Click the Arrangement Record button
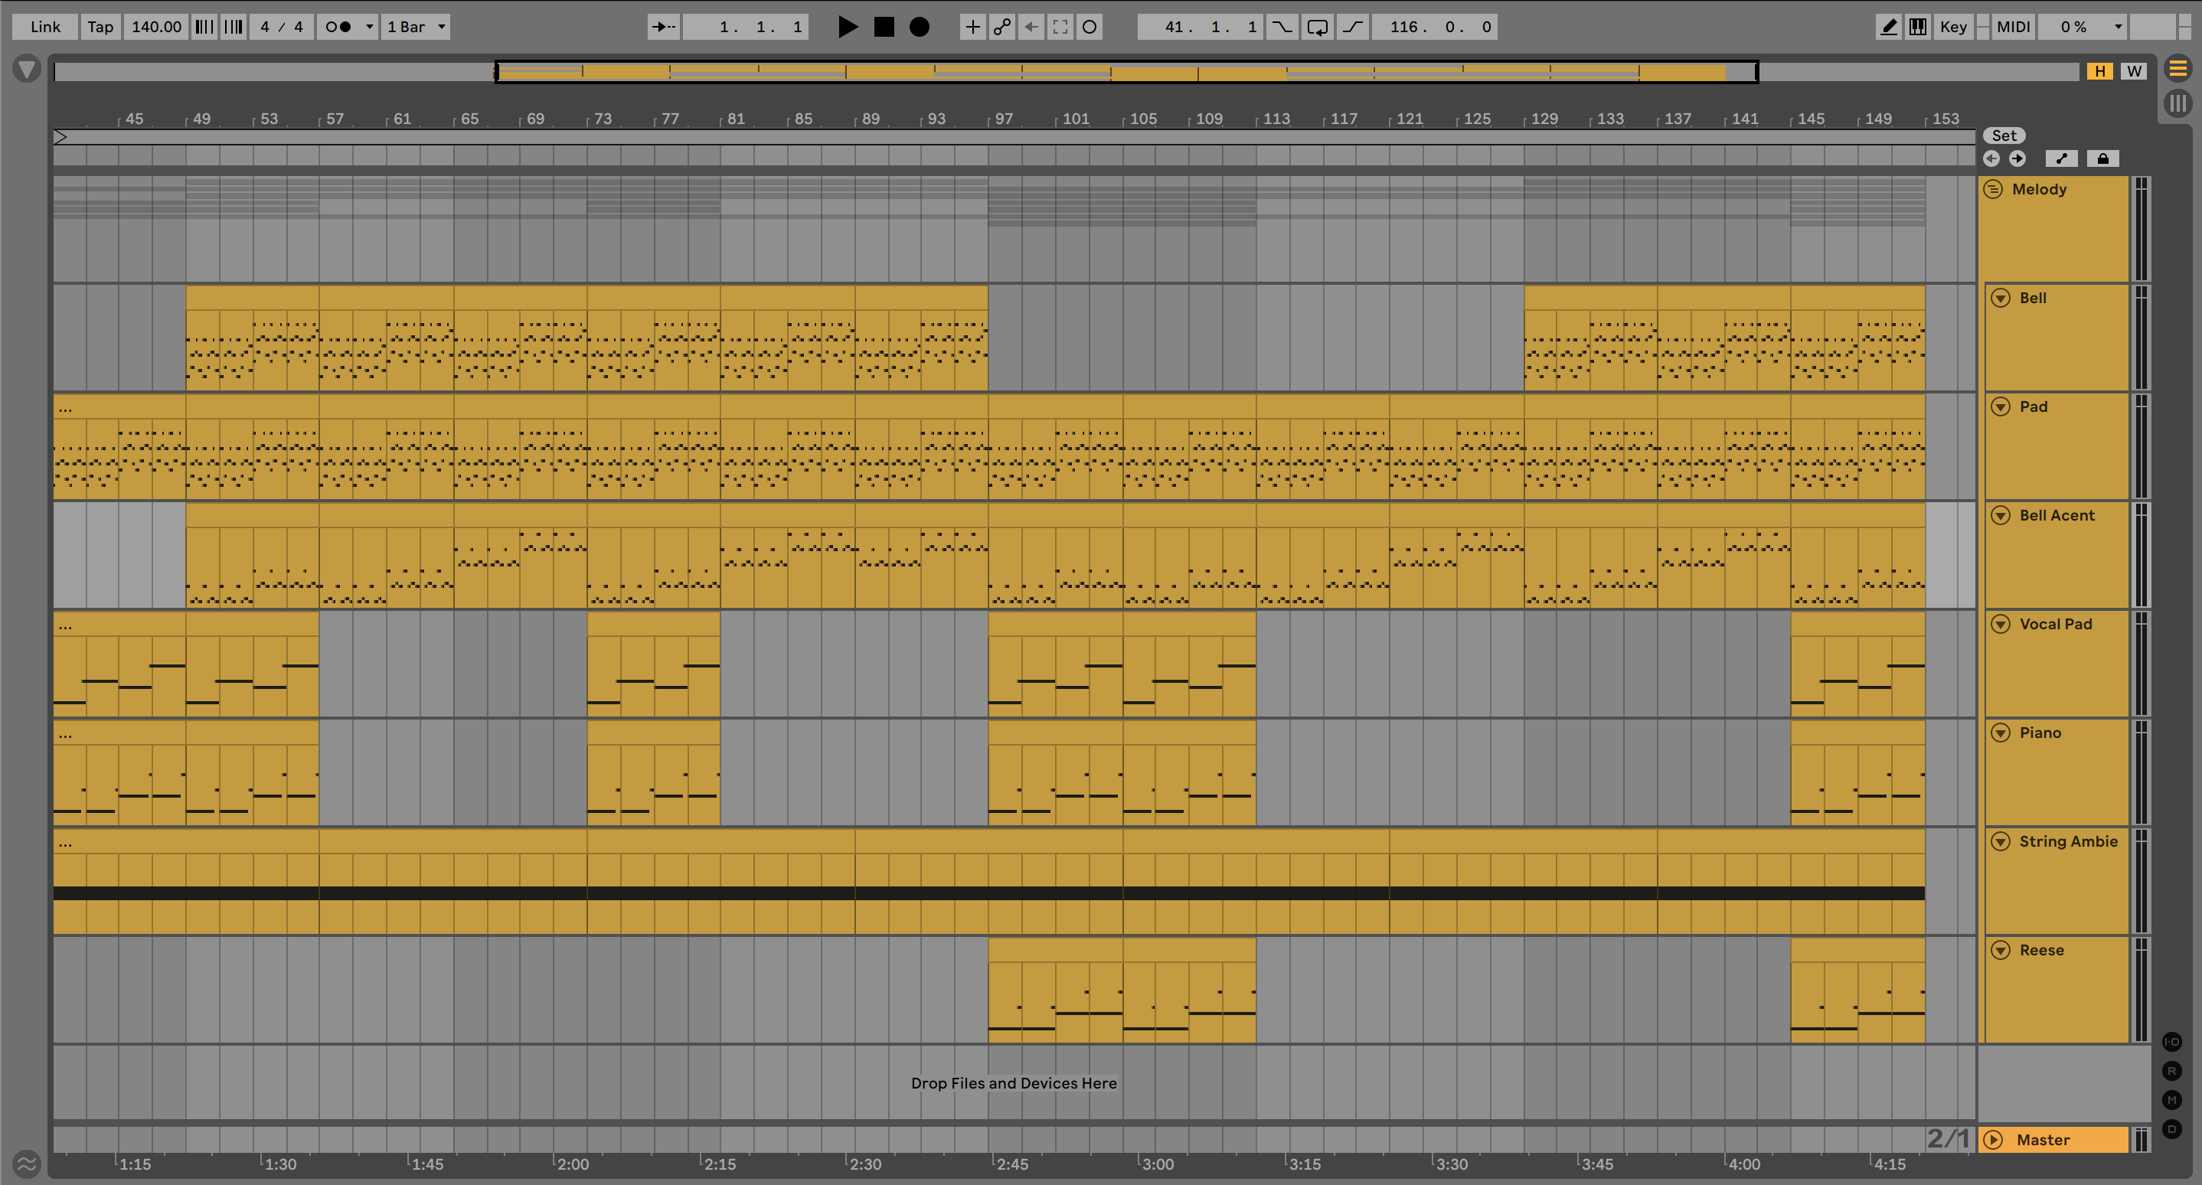 click(919, 27)
